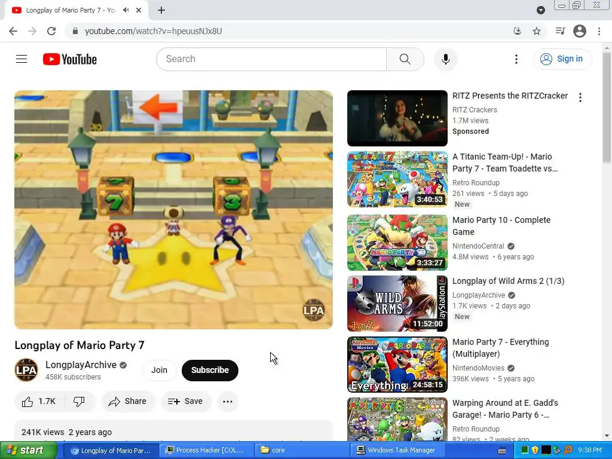Start voice search with the microphone
This screenshot has width=612, height=459.
click(x=445, y=59)
